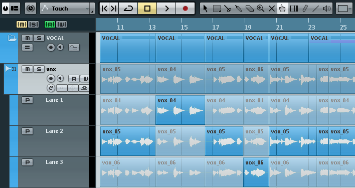Open vox channel settings e button
This screenshot has width=355, height=188.
click(51, 88)
